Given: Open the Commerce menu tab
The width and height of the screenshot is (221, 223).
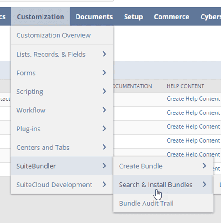Looking at the screenshot, I should tap(172, 17).
